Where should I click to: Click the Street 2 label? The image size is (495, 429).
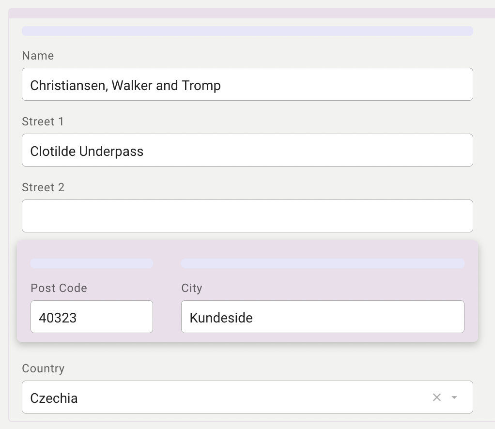coord(43,187)
